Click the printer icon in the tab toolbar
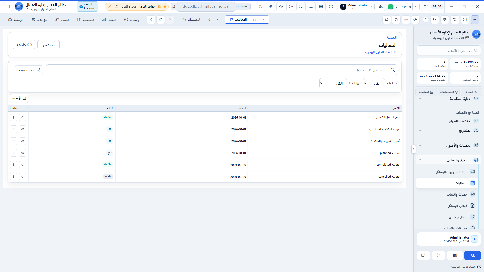The image size is (484, 272). coord(406,20)
